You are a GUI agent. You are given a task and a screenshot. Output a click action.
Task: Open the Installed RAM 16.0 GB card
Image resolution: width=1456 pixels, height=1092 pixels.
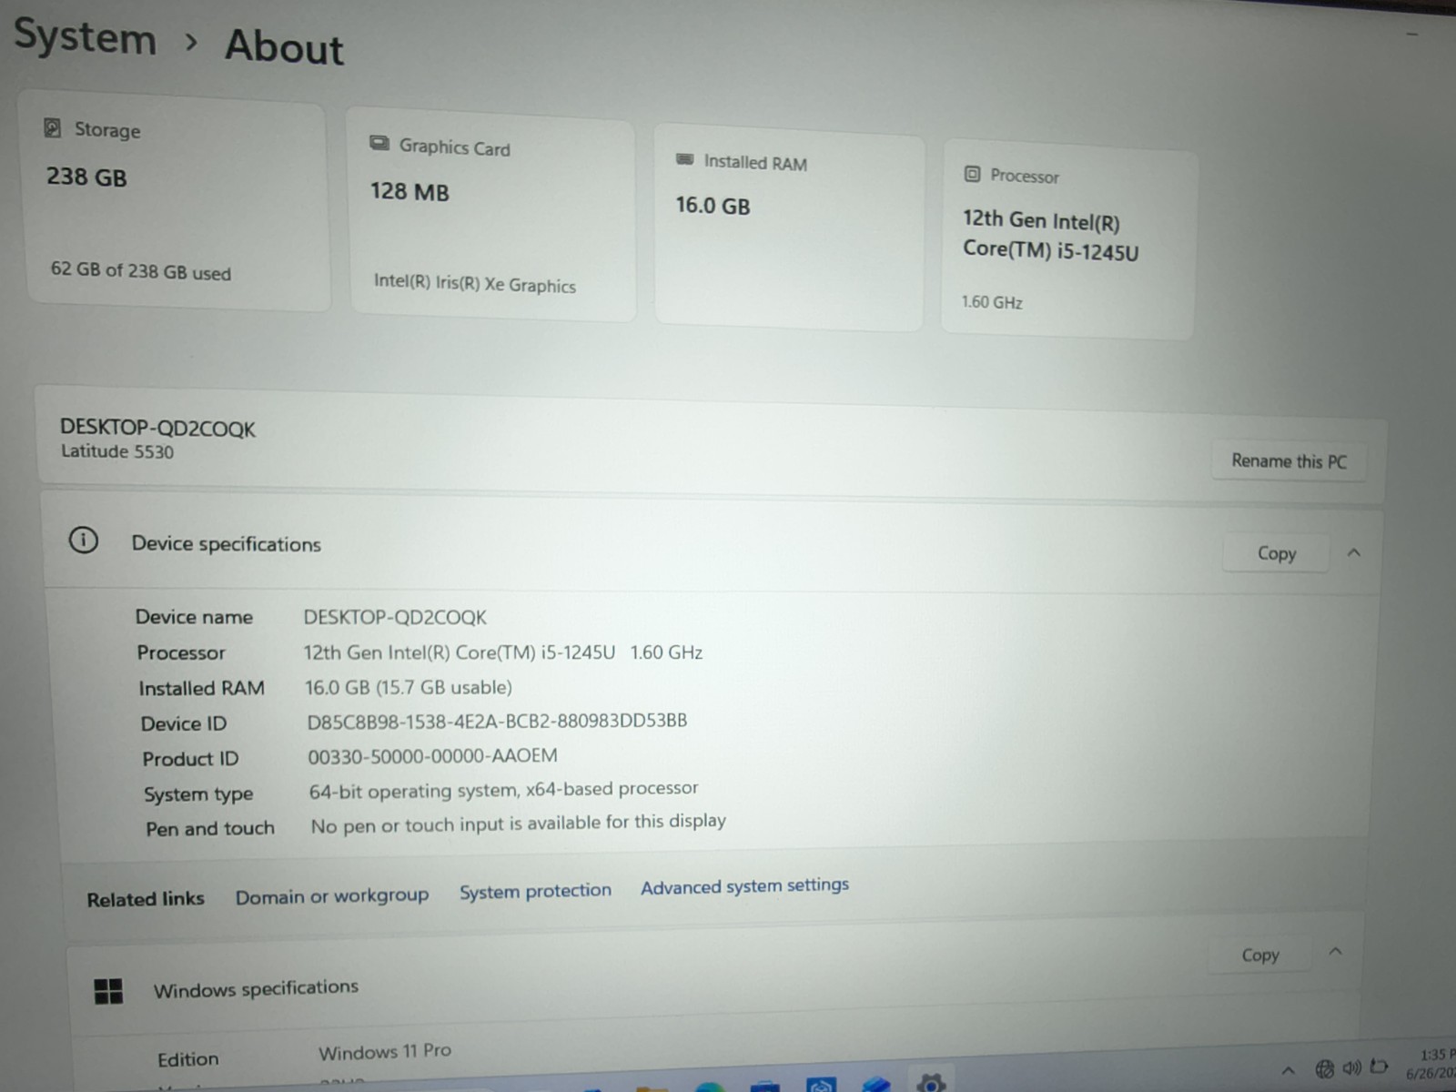click(789, 227)
